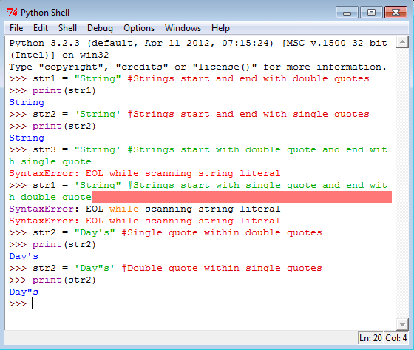Minimize the Python Shell window
This screenshot has height=350, width=414.
pos(347,13)
